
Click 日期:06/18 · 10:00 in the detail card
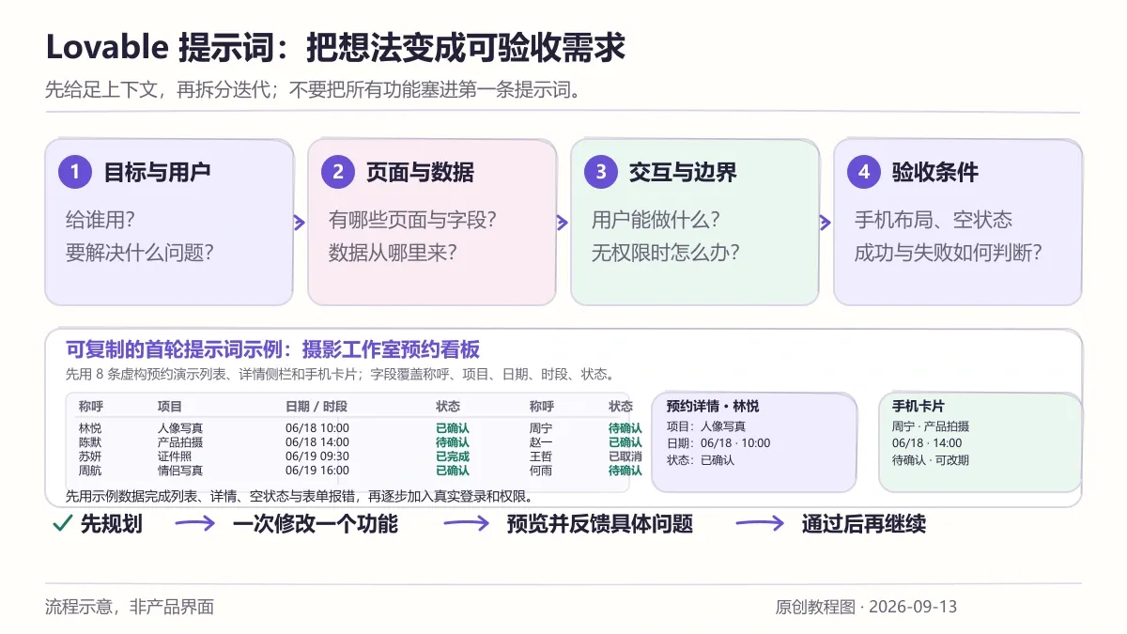click(718, 443)
